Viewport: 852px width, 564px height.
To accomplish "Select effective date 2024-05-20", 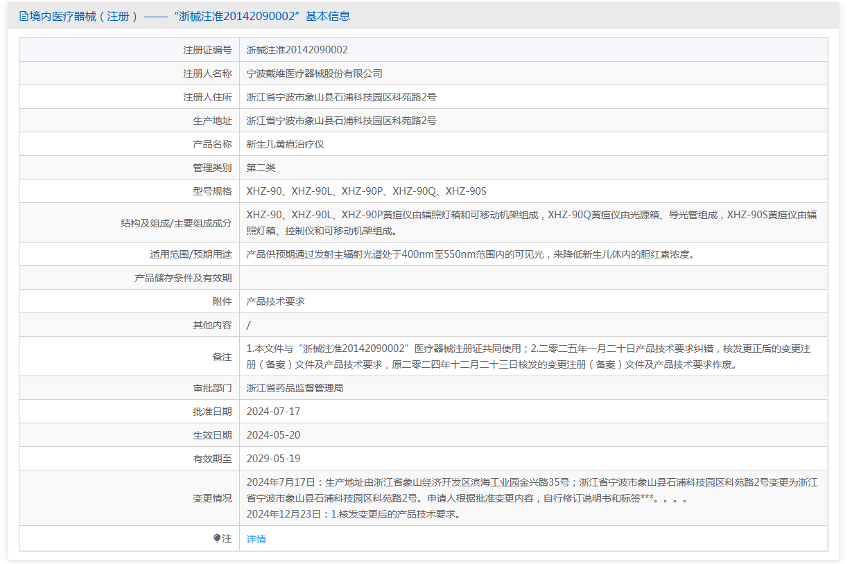I will [273, 435].
